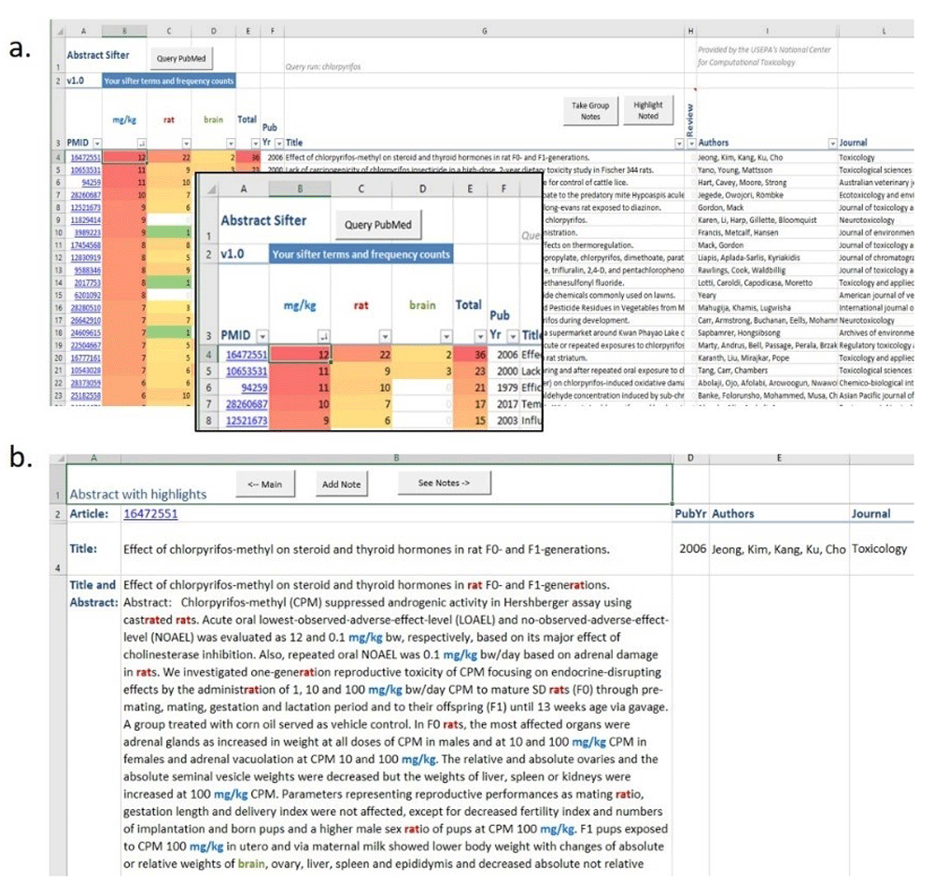Click the Add Note button

tap(341, 484)
